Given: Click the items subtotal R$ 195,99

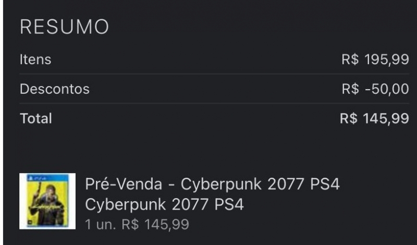Looking at the screenshot, I should tap(375, 59).
